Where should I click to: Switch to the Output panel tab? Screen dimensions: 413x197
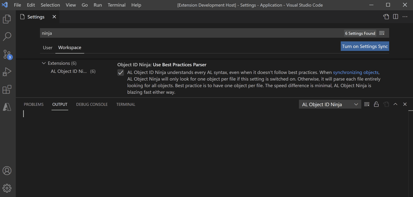pyautogui.click(x=60, y=104)
